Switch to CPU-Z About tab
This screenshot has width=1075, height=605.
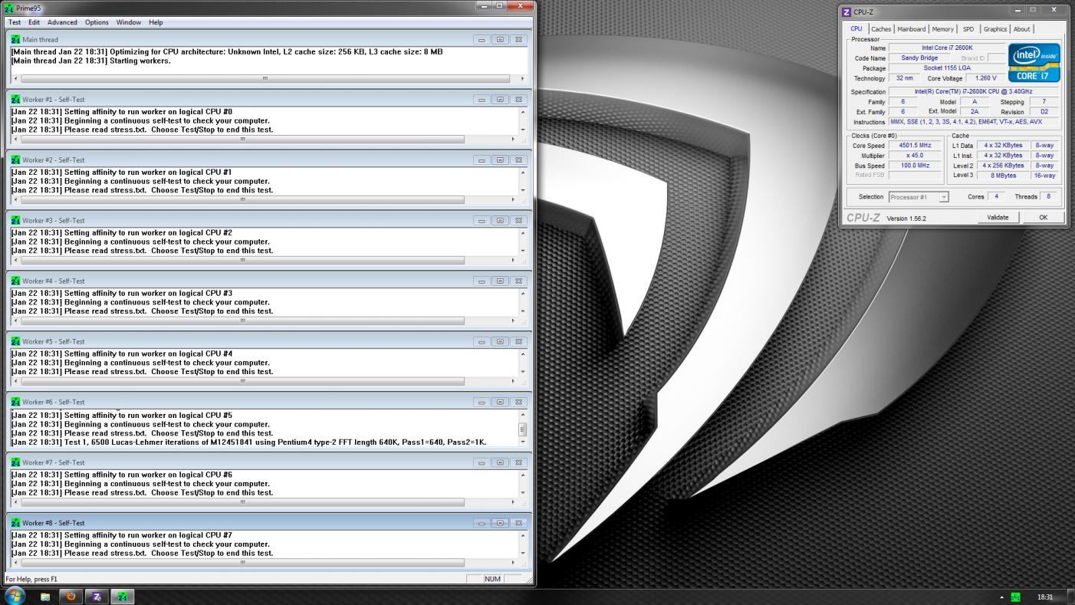click(x=1021, y=29)
